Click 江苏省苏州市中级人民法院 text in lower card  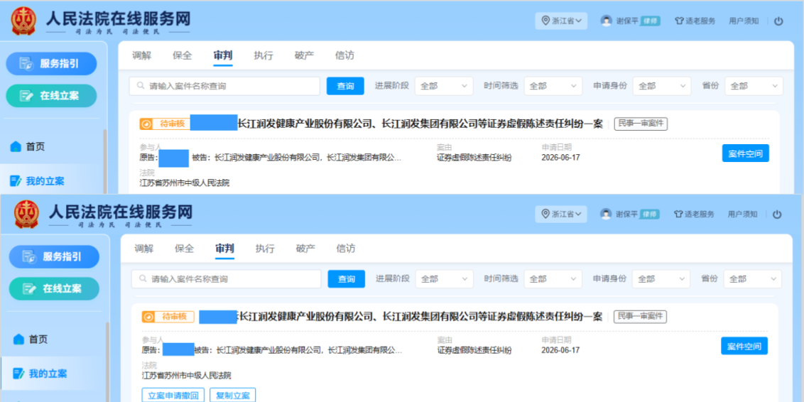point(187,376)
